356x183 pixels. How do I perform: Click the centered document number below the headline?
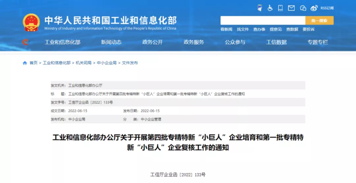[x=178, y=175]
